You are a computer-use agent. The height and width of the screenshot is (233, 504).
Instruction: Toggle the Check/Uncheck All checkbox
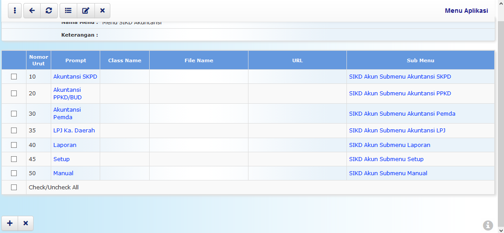coord(14,187)
